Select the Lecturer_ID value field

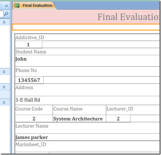[x=118, y=119]
